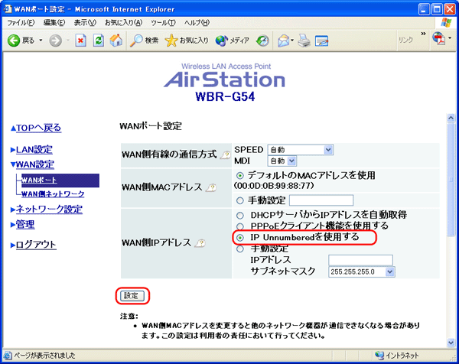Screen dimensions: 459x364
Task: Refresh the page with the green arrows icon
Action: (x=99, y=41)
